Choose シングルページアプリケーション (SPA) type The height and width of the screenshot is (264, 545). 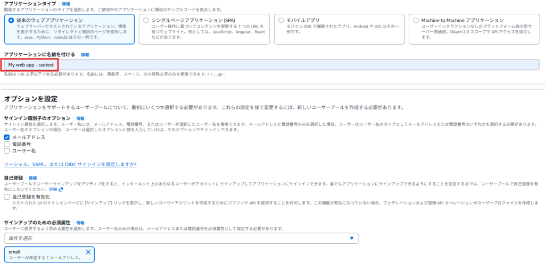146,20
